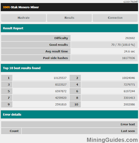139x143 pixels.
Task: Select the hashes value 16177036
Action: [128, 58]
